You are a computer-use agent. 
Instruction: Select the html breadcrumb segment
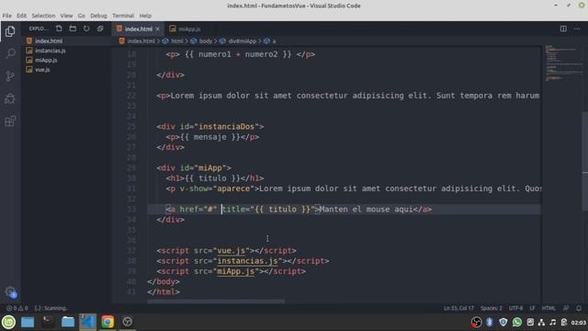click(173, 40)
